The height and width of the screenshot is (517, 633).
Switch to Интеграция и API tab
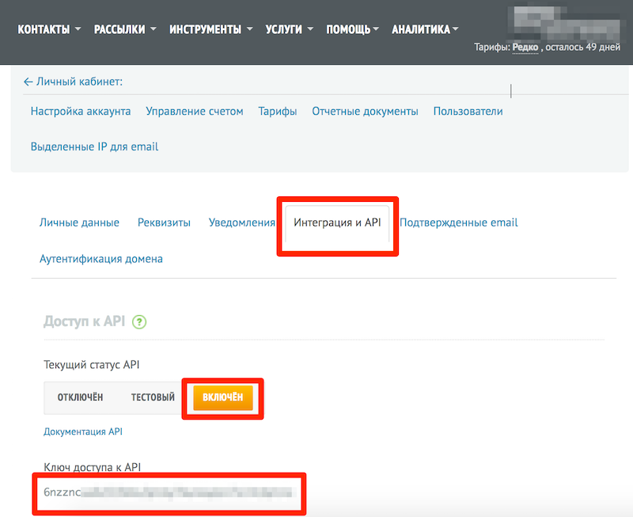tap(337, 222)
